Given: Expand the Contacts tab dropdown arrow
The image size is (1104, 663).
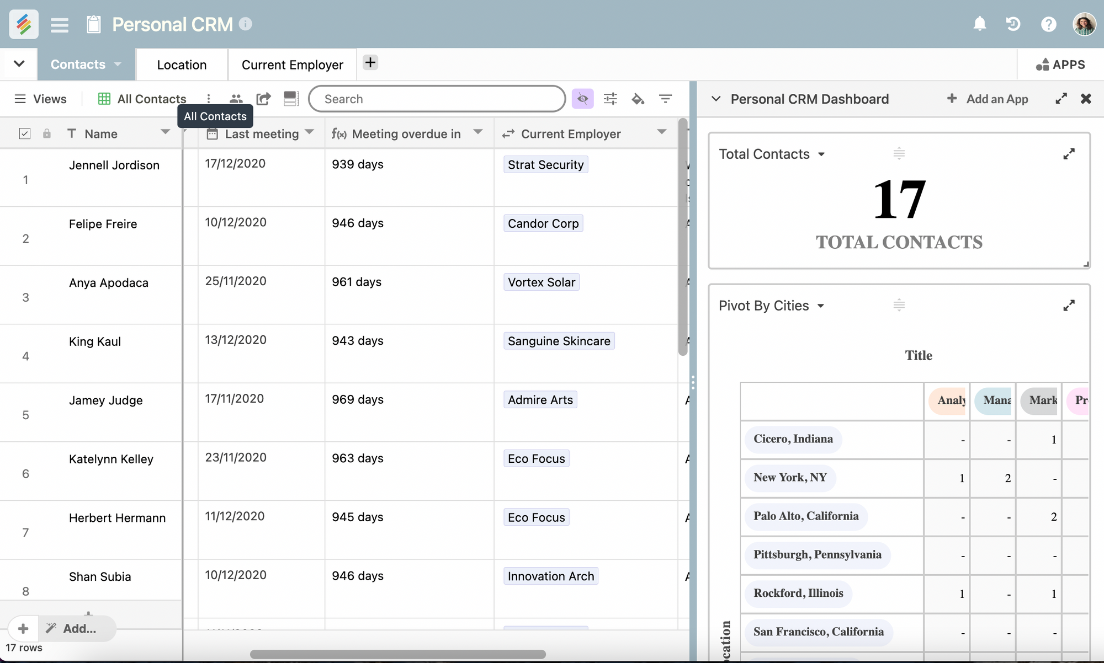Looking at the screenshot, I should (116, 64).
